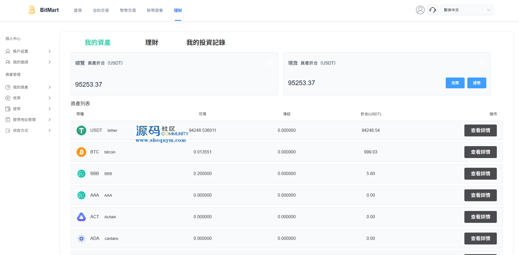Click the ACT Achain coin icon
519x255 pixels.
(81, 217)
